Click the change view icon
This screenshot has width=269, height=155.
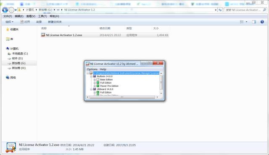pyautogui.click(x=242, y=22)
